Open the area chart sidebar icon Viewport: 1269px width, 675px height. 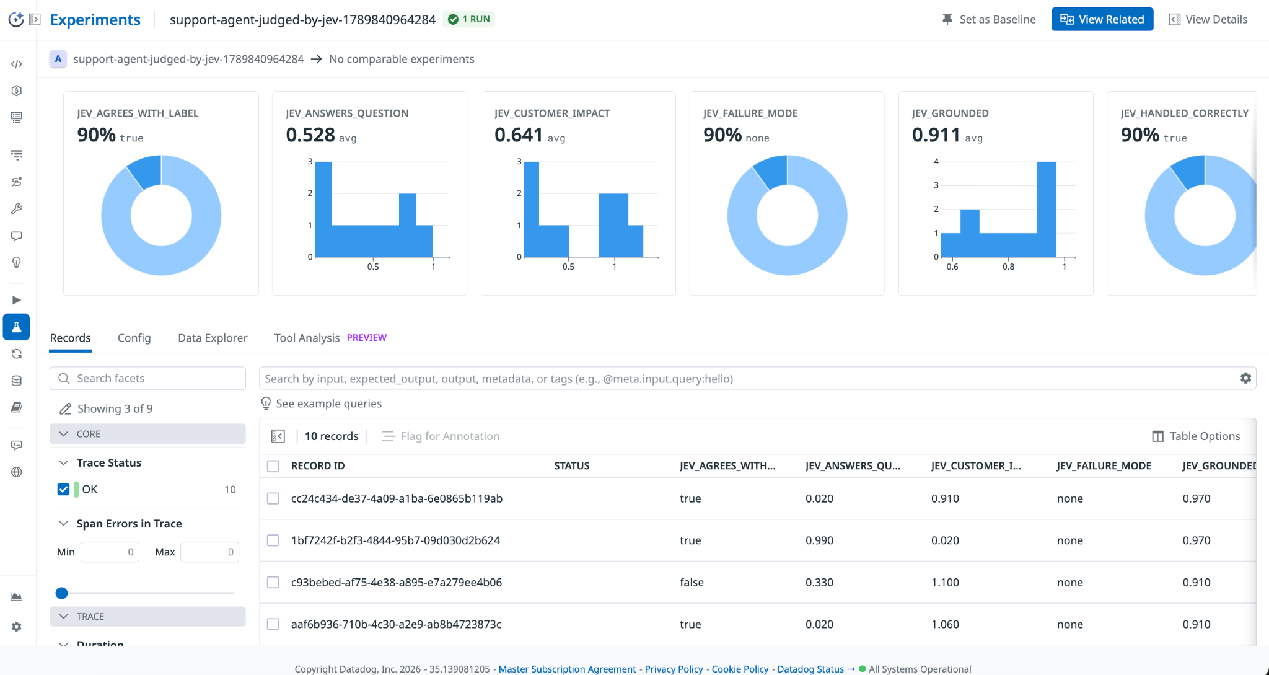point(17,596)
